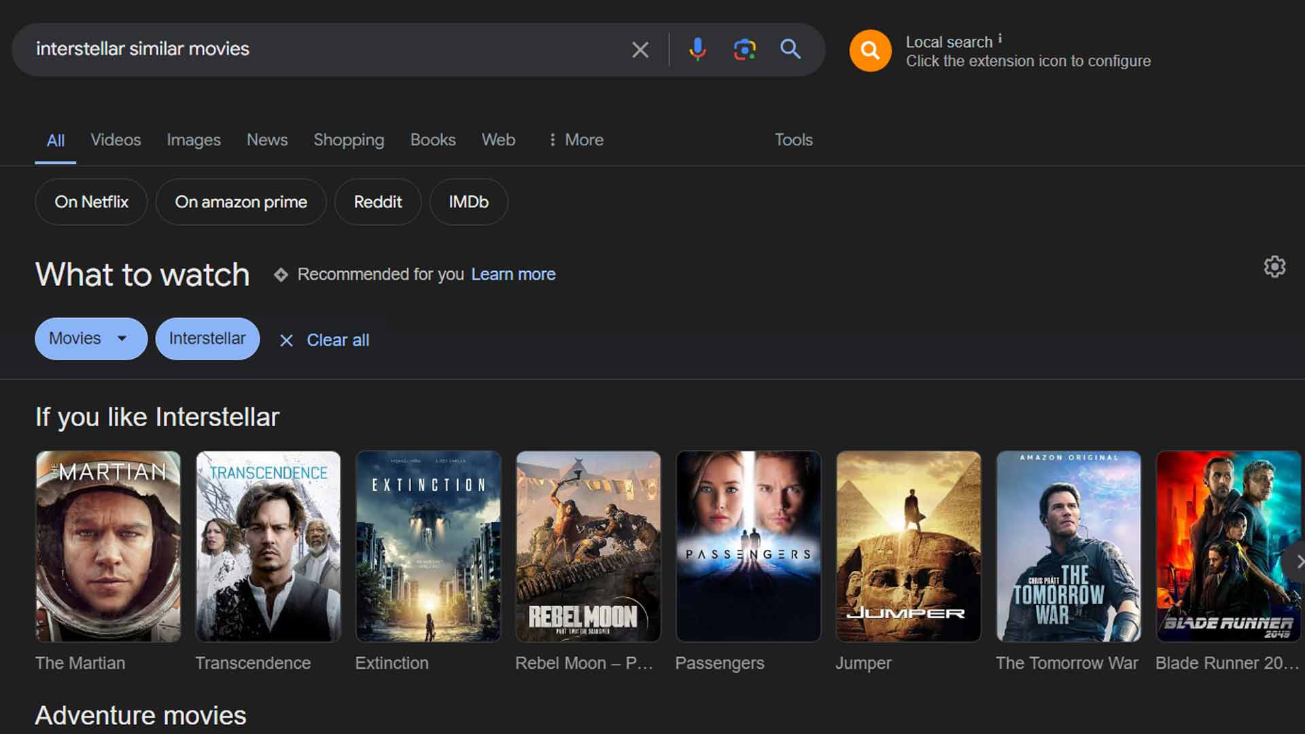1305x734 pixels.
Task: Open the News tab
Action: [x=267, y=140]
